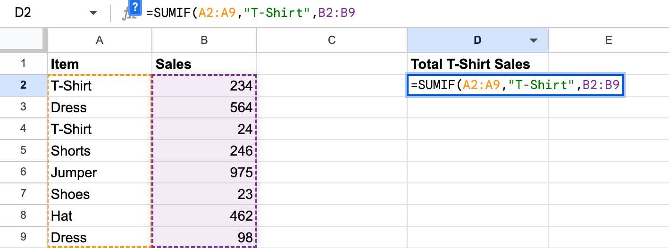
Task: Select column E header
Action: tap(609, 41)
